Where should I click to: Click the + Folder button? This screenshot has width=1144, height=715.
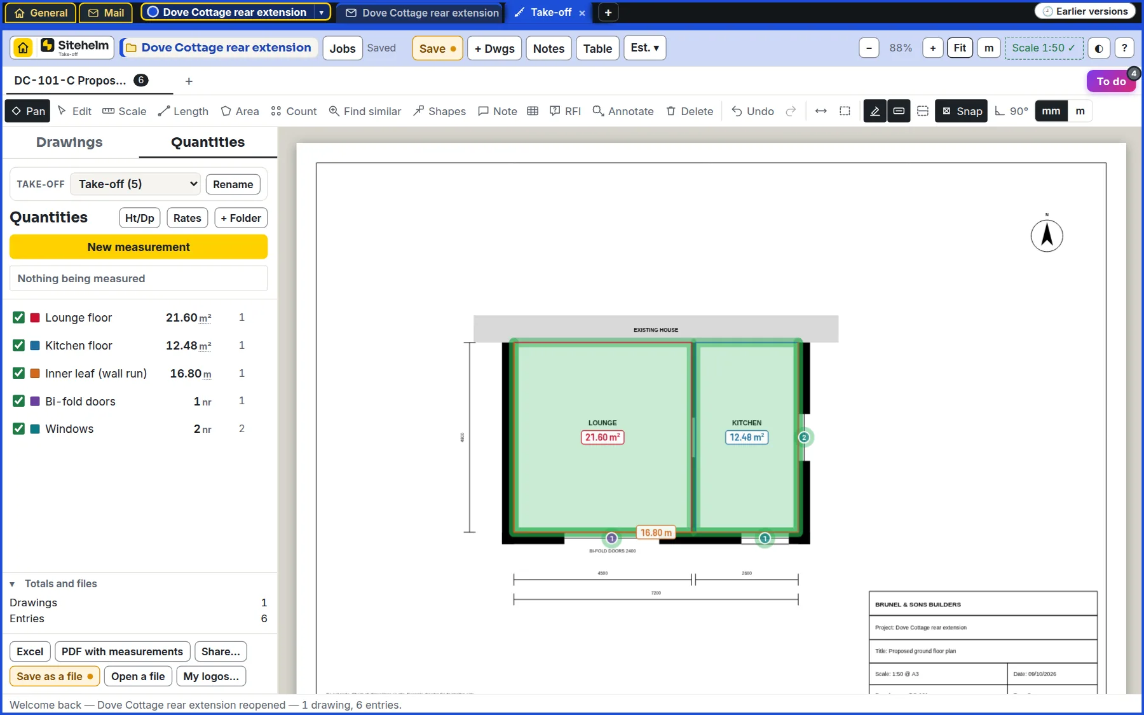[241, 218]
